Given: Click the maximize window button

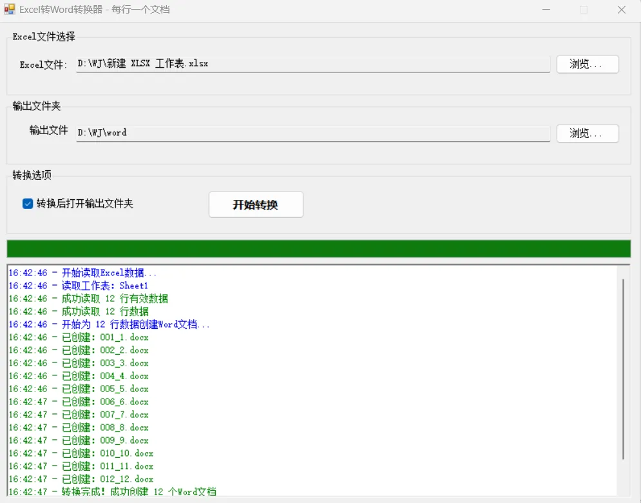Looking at the screenshot, I should point(584,10).
